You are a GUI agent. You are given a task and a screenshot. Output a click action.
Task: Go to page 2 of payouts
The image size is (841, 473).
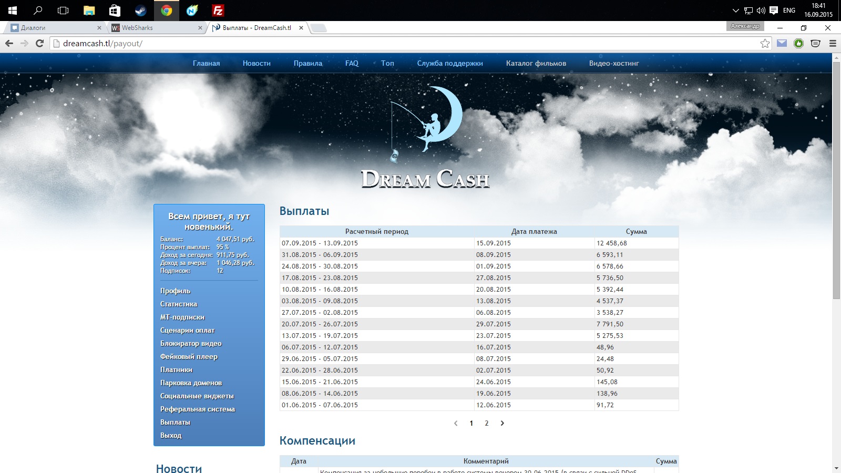487,423
